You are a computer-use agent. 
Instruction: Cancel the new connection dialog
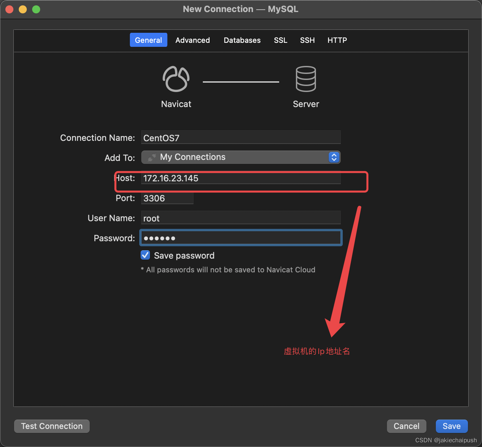[x=407, y=426]
